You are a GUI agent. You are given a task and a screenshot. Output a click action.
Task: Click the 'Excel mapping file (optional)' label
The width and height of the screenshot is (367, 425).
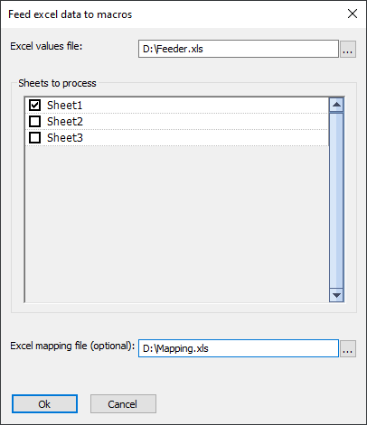point(72,346)
